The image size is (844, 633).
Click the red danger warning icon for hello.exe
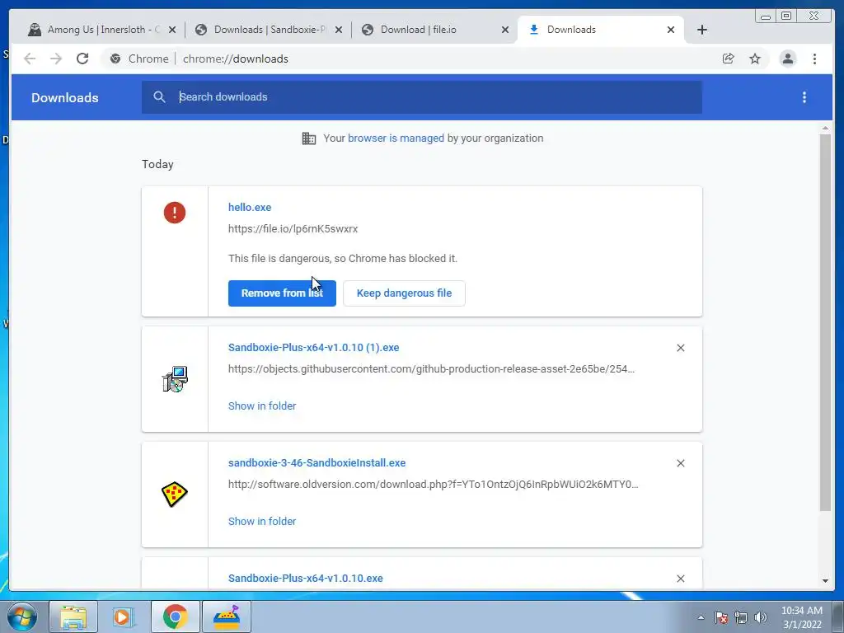pos(175,213)
